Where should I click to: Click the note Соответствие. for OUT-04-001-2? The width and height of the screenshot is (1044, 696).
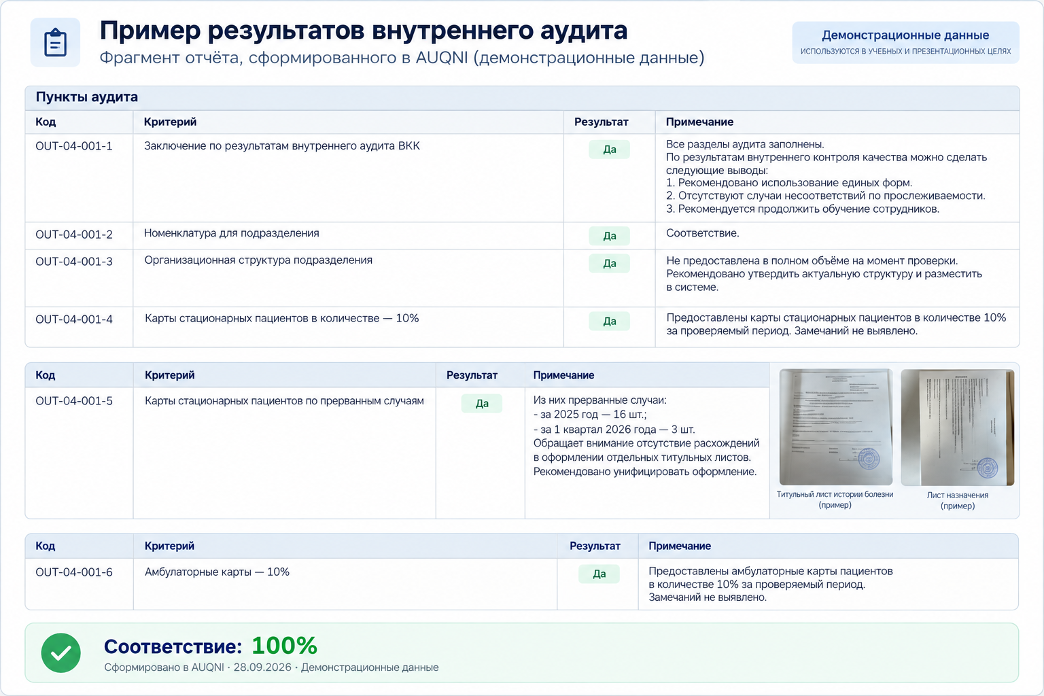(x=703, y=233)
